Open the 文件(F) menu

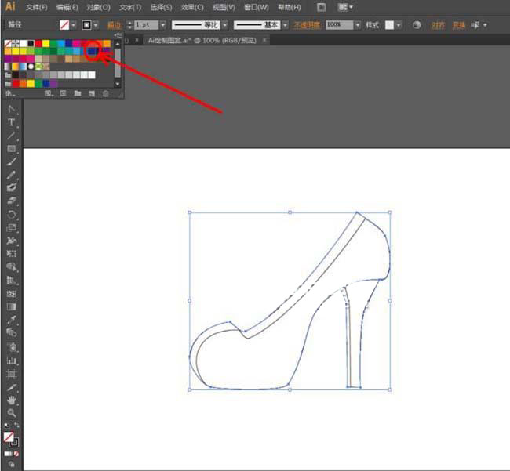37,7
